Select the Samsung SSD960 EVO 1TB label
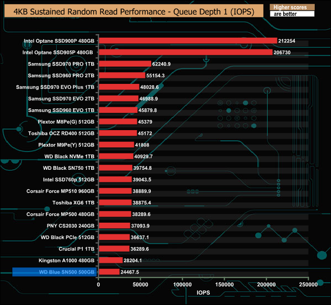 click(61, 110)
